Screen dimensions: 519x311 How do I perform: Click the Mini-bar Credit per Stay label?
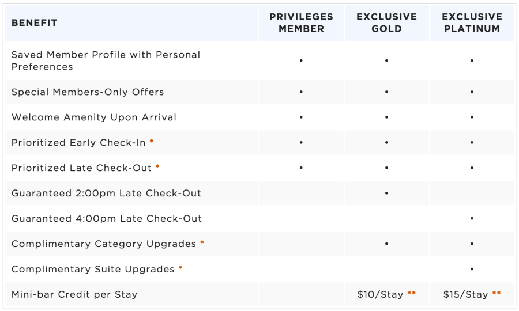coord(74,294)
